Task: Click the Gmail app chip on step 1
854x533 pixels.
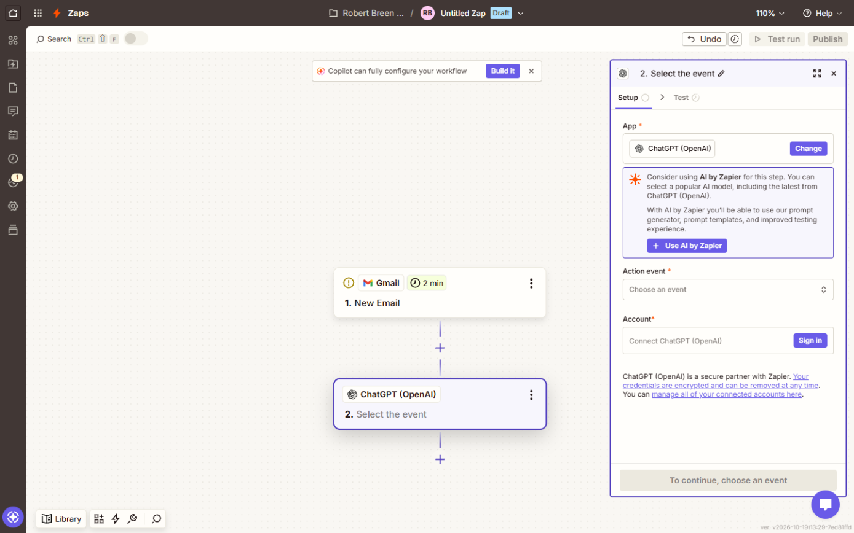Action: (381, 283)
